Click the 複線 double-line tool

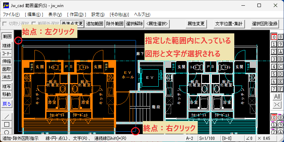[7, 46]
